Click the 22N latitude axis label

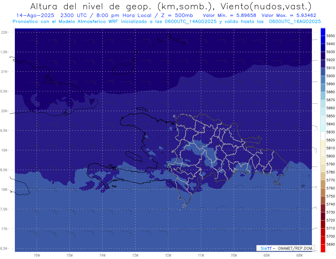coord(4,32)
